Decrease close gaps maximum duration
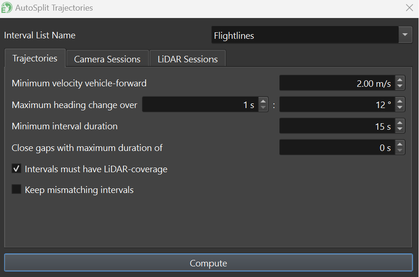This screenshot has width=419, height=277. tap(401, 151)
